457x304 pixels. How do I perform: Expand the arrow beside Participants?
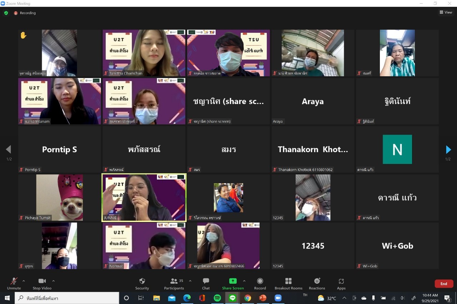[x=190, y=281]
